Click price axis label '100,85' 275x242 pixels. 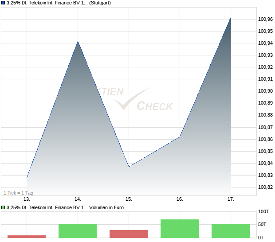click(x=265, y=151)
